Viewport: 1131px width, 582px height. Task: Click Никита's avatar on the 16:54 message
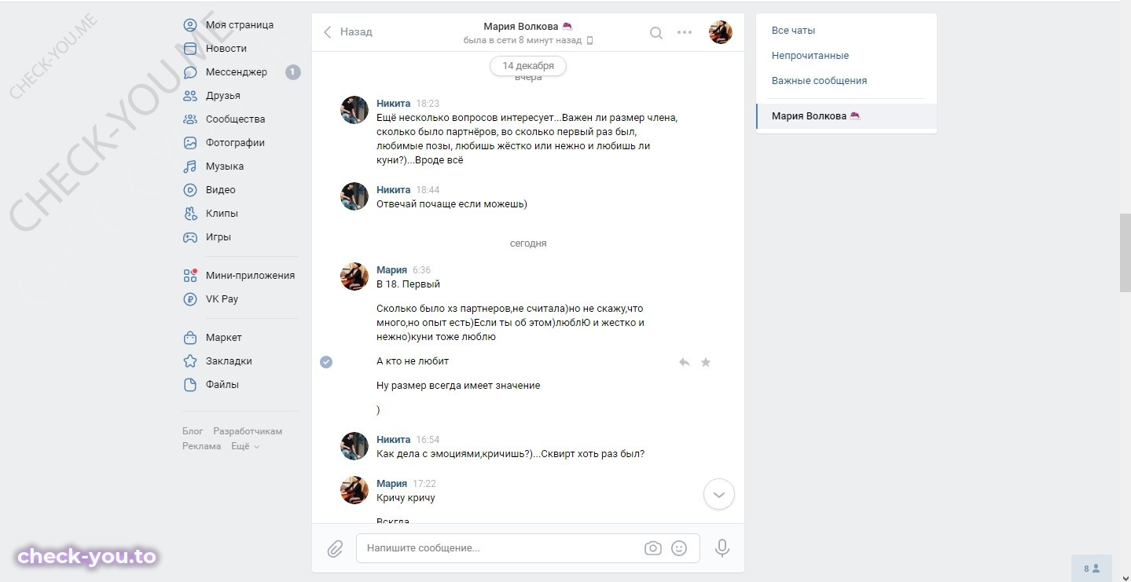tap(354, 446)
